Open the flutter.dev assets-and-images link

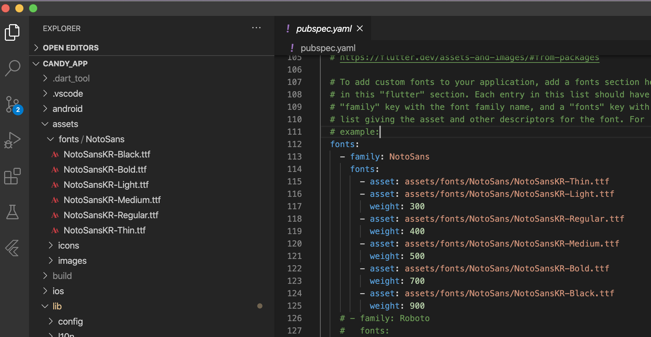click(469, 57)
